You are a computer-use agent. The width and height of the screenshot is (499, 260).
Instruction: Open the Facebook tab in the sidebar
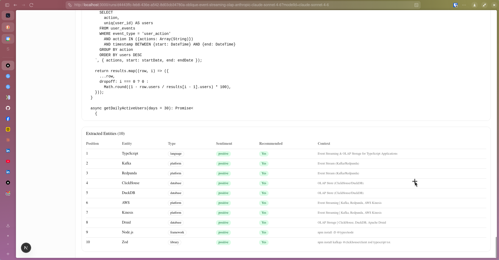tap(8, 119)
